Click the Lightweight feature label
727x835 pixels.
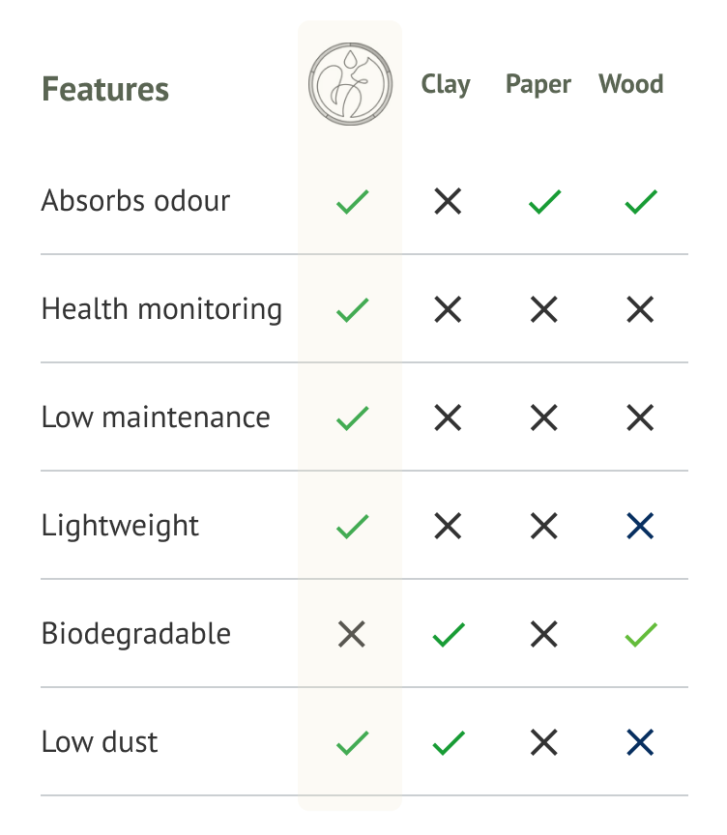coord(120,526)
